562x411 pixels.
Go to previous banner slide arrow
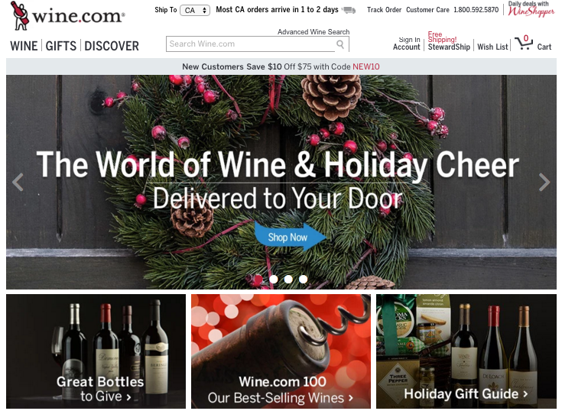[18, 183]
